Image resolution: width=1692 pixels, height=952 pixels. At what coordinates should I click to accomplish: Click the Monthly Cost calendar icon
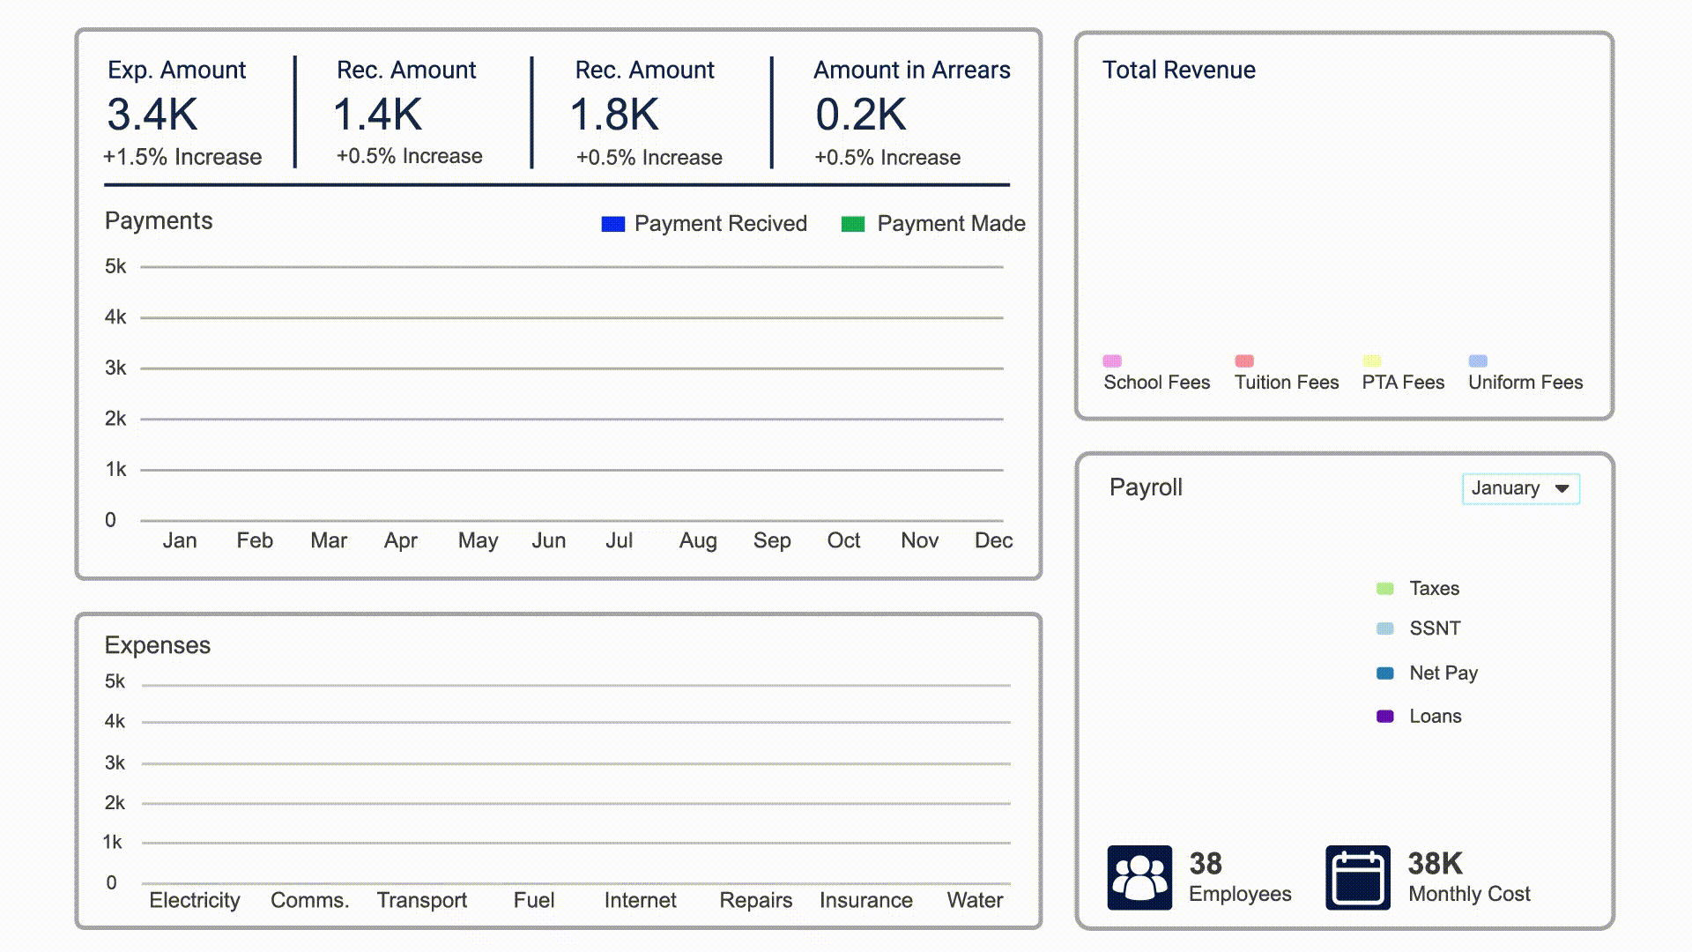1358,878
